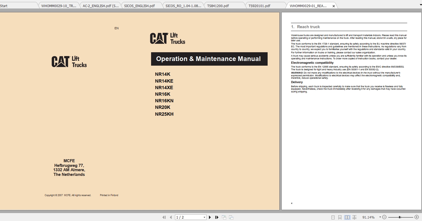
Task: Click the 1. Reach truck heading
Action: [305, 27]
